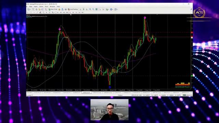This screenshot has width=219, height=123.
Task: Open the New Chart toolbar icon
Action: click(28, 9)
